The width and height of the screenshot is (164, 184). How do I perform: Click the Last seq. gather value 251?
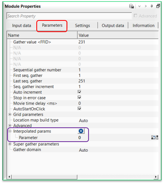[x=81, y=81]
